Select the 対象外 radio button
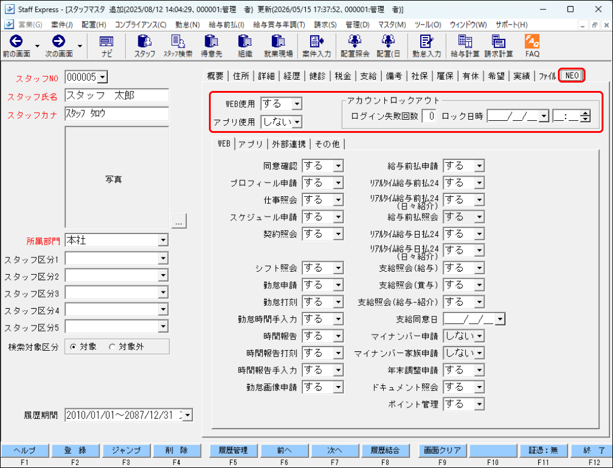Screen dimensions: 613x468 [x=112, y=347]
